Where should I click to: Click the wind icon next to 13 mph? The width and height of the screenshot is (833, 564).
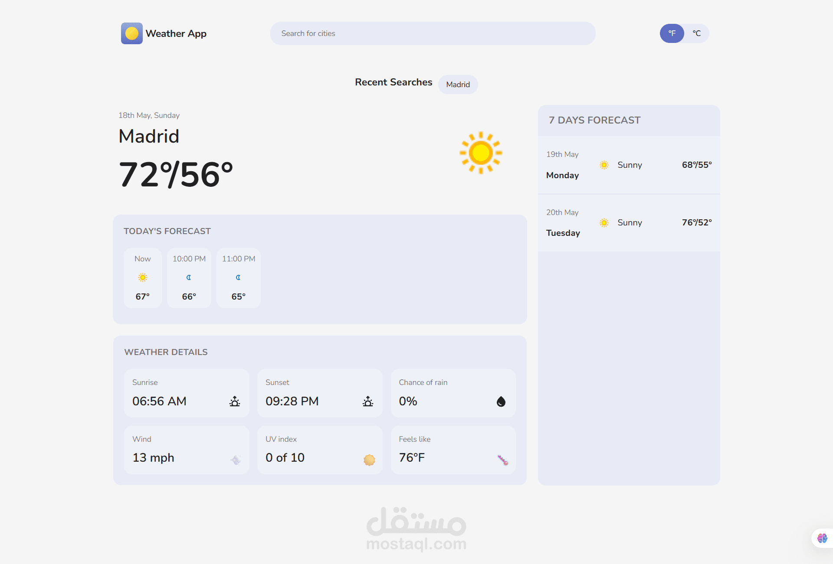point(236,460)
